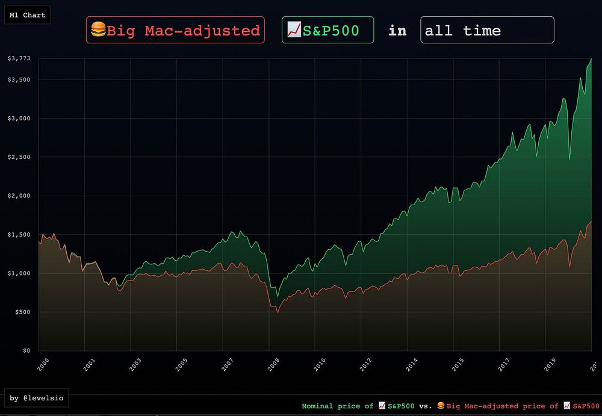Click the 2012 x-axis label
Screen dimensions: 602x416
coord(365,365)
